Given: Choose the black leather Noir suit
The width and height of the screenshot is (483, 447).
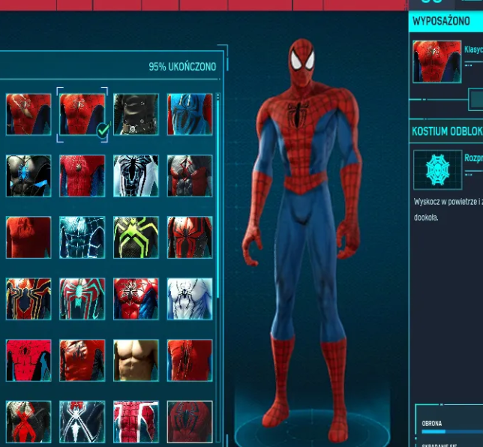Looking at the screenshot, I should coord(136,114).
